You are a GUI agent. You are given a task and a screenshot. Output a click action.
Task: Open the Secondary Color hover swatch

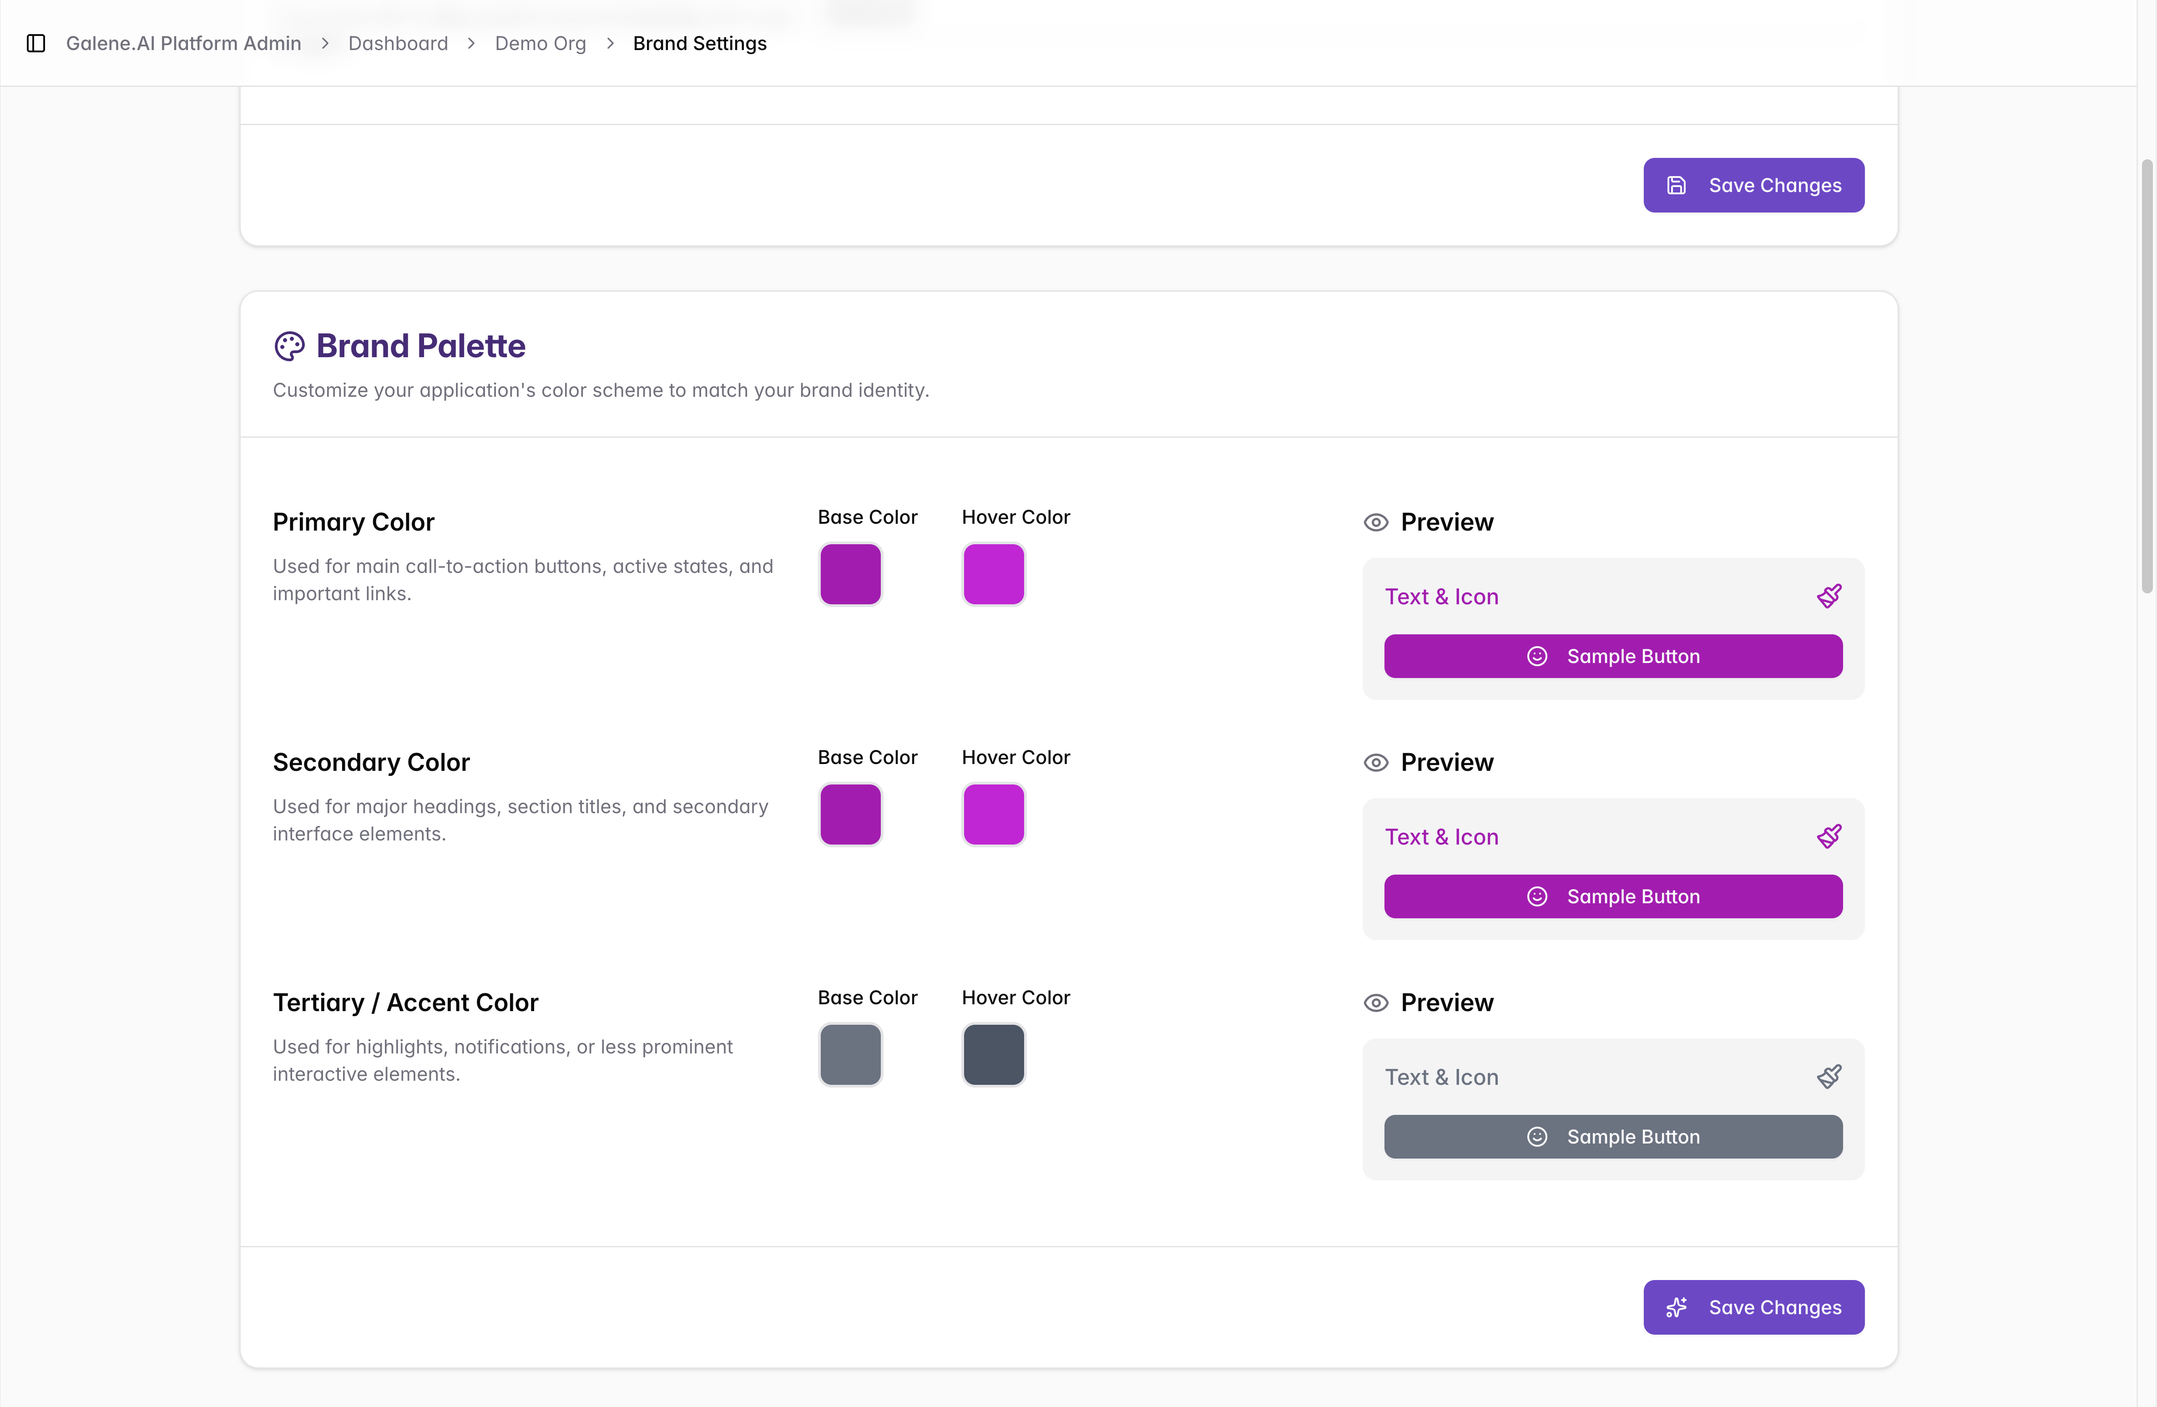993,814
